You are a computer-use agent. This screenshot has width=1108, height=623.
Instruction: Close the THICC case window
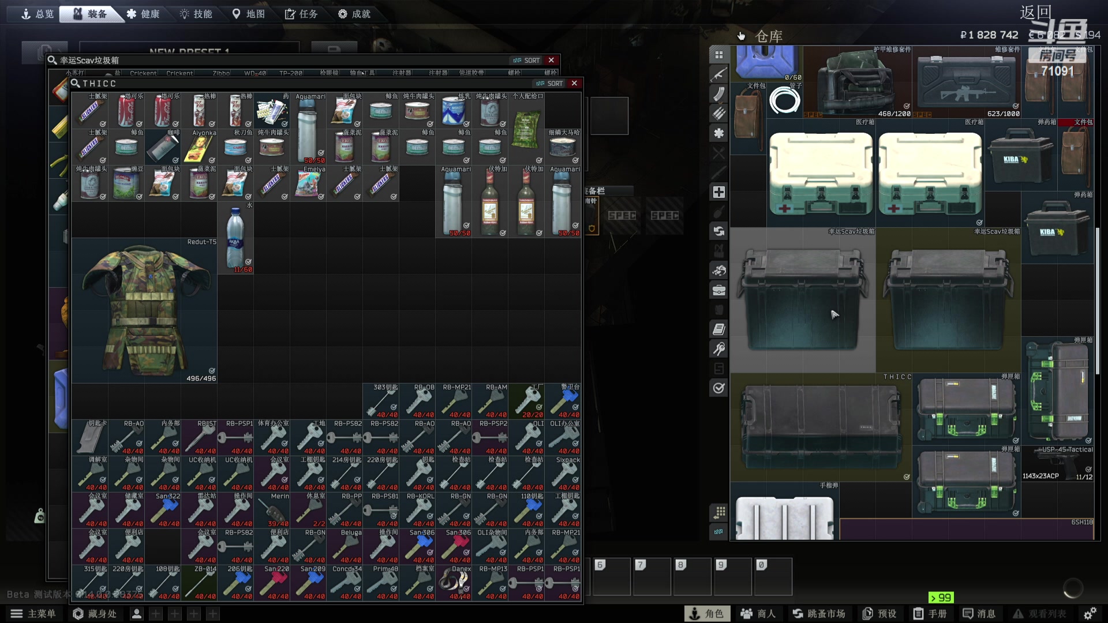(574, 84)
